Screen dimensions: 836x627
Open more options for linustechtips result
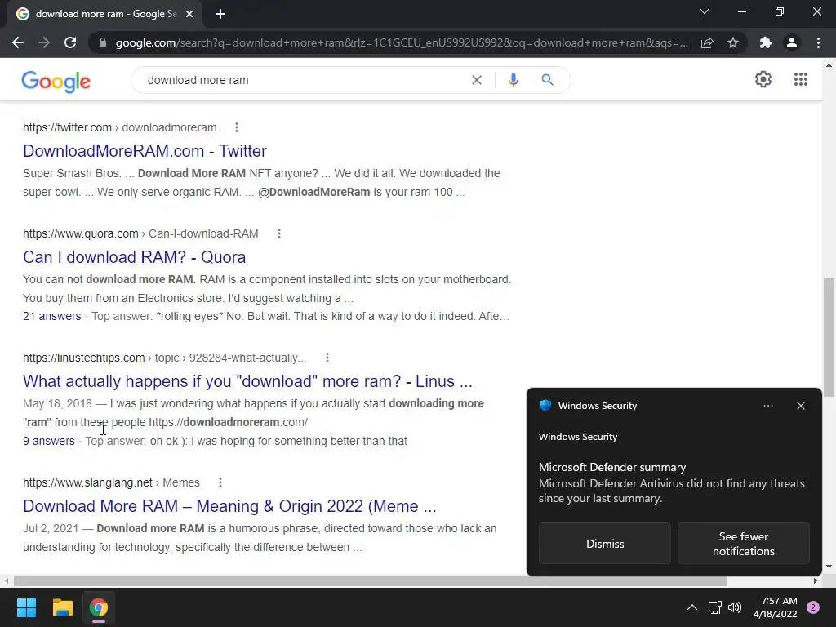pos(327,358)
